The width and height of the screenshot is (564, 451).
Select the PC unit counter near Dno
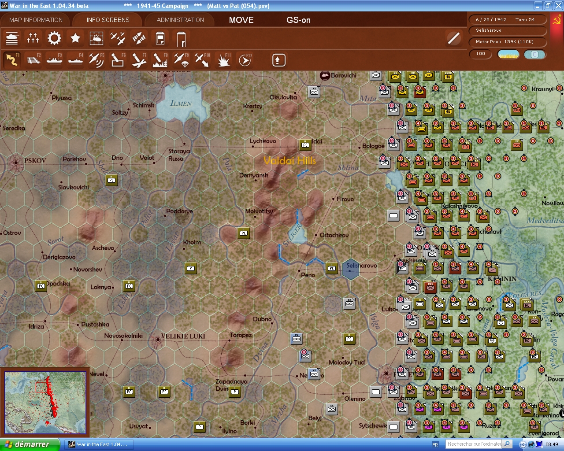click(112, 180)
